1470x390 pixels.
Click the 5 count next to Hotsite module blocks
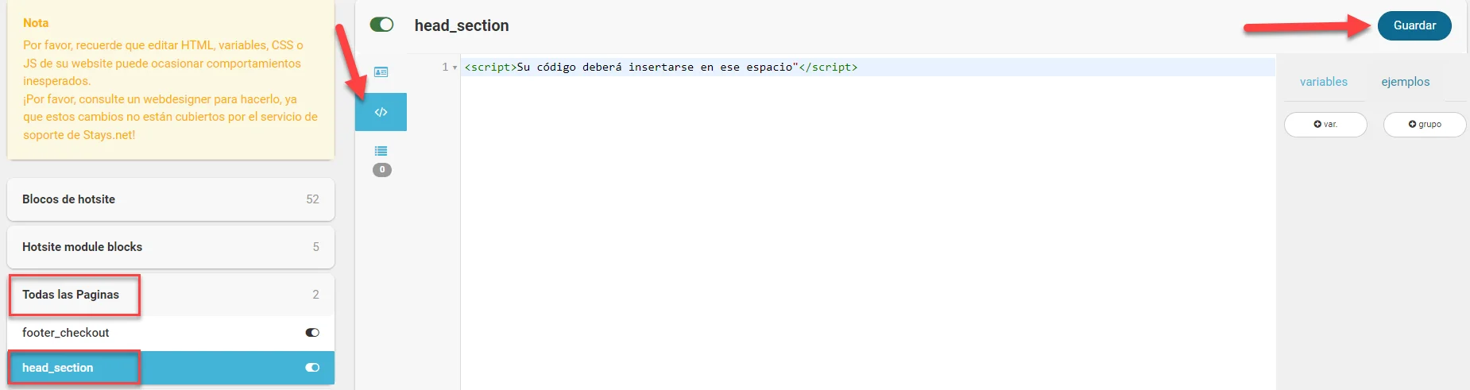pos(316,247)
